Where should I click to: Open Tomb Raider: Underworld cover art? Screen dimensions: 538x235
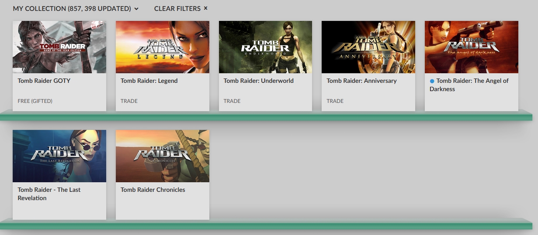265,47
